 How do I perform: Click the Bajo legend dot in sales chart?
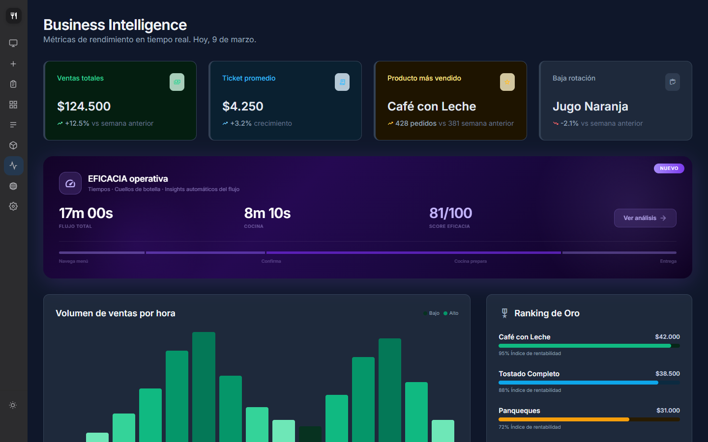point(426,313)
